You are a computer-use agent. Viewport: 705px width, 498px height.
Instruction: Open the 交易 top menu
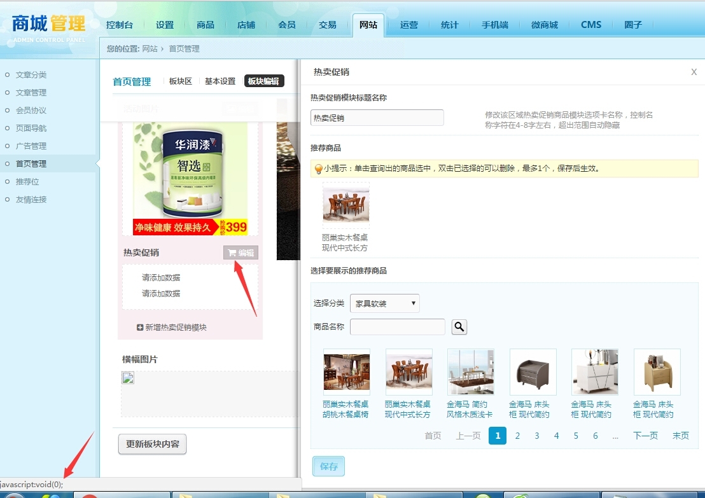pyautogui.click(x=328, y=25)
